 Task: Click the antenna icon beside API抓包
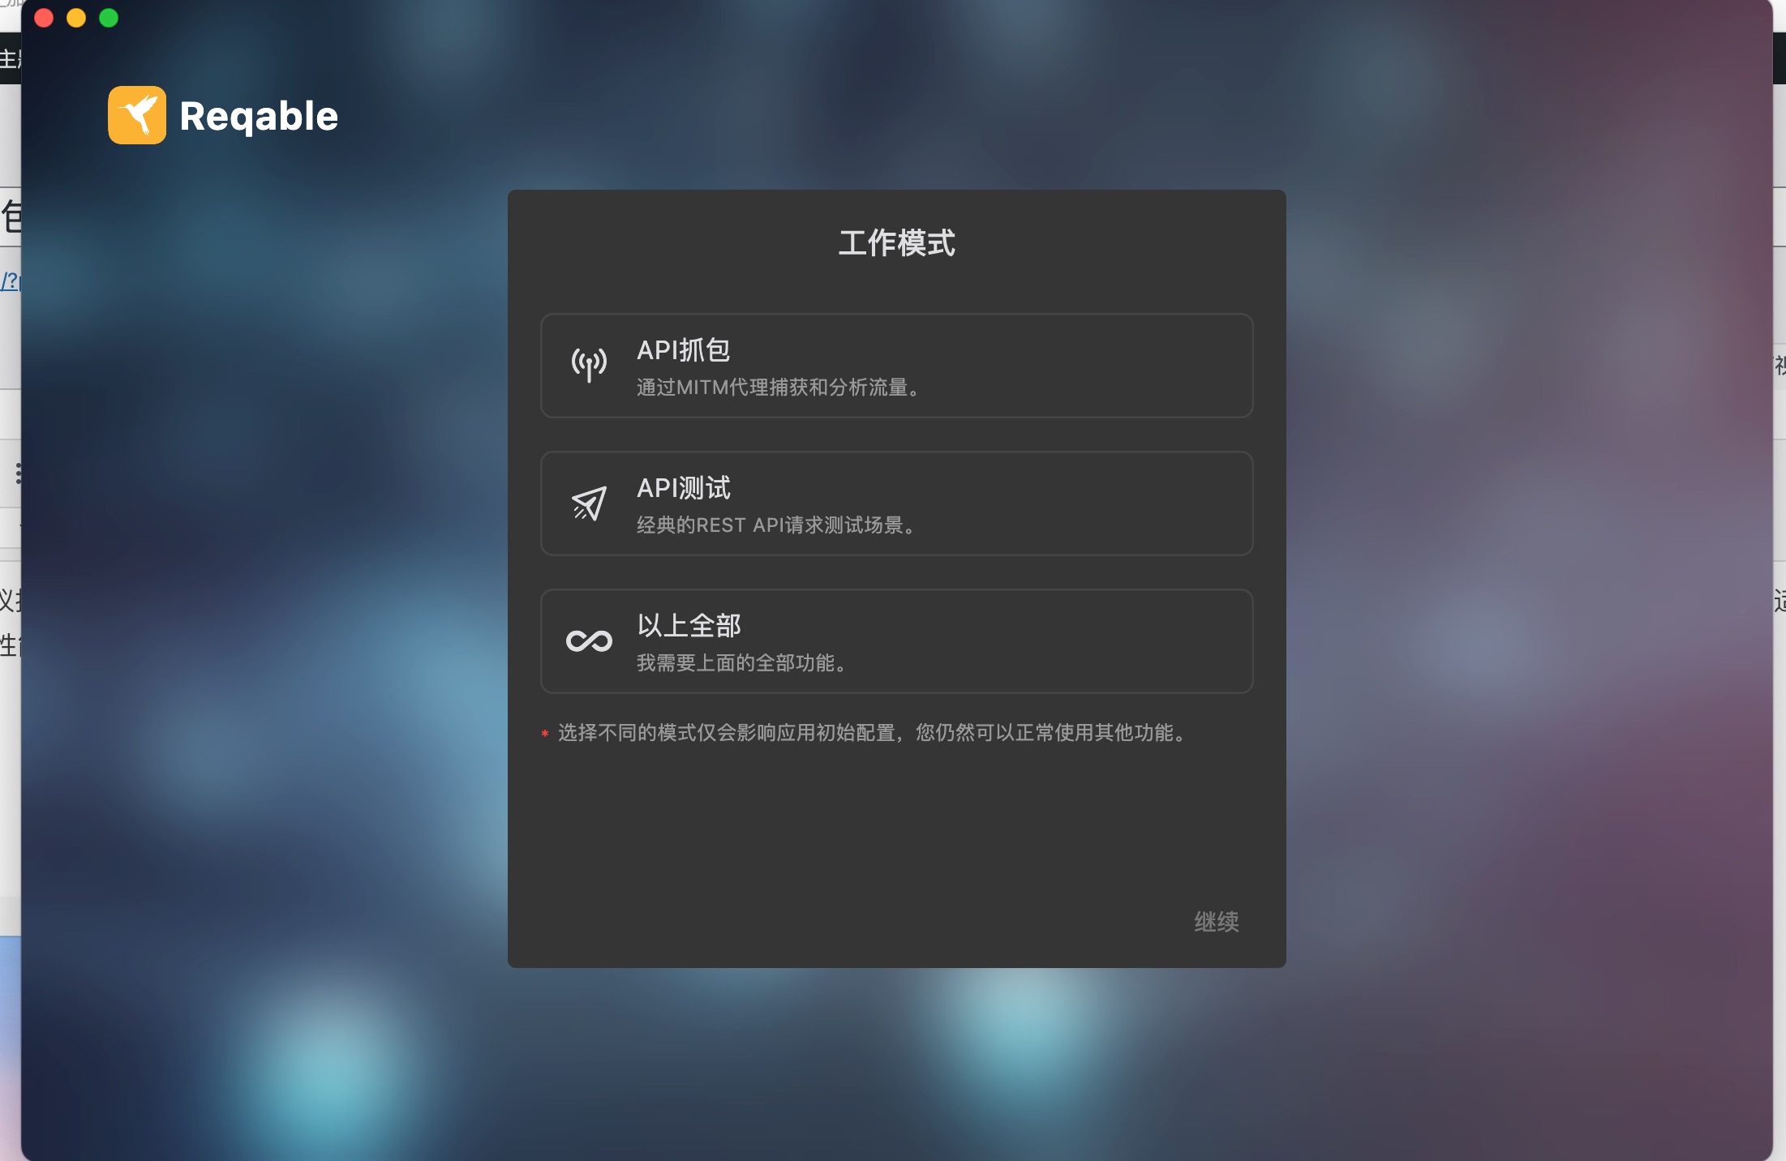click(589, 365)
